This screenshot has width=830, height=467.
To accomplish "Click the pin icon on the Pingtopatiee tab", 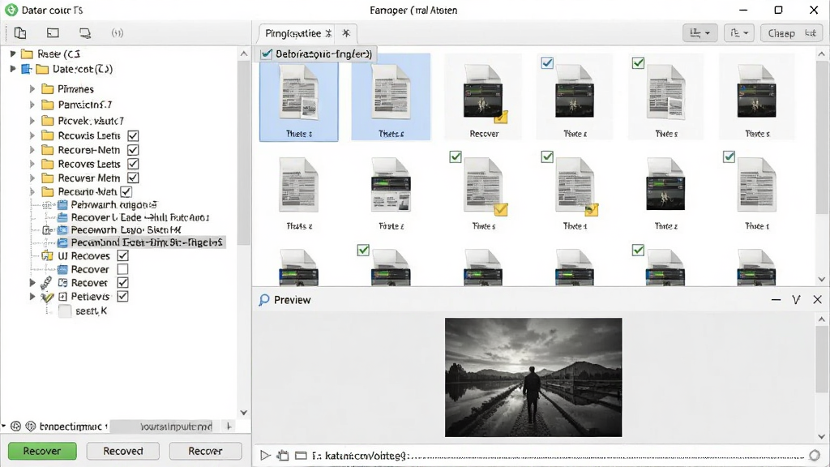I will (328, 33).
